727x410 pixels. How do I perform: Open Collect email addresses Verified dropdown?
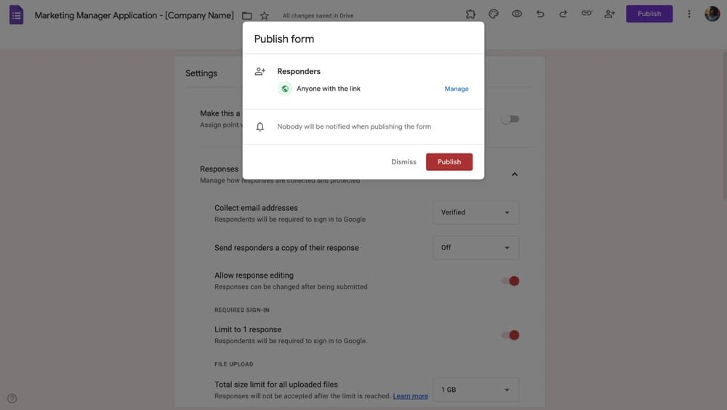point(475,212)
